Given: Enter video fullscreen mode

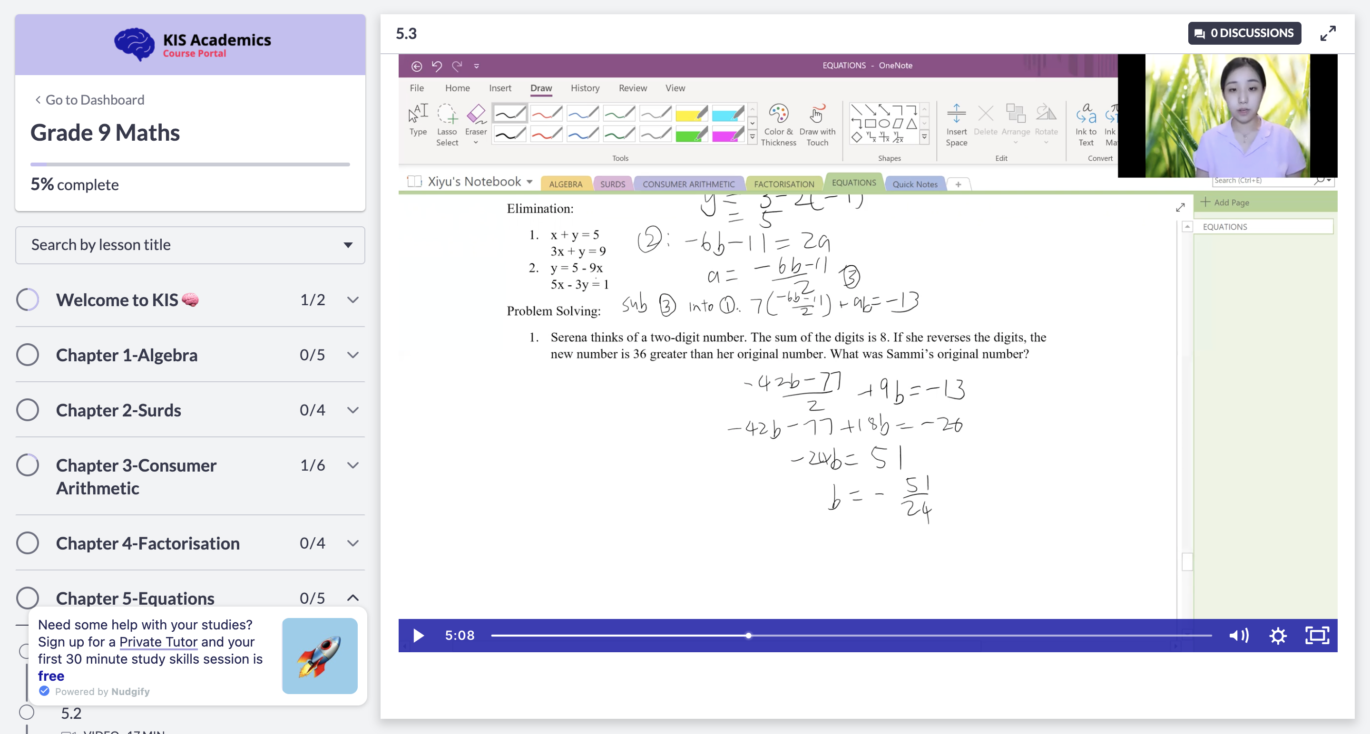Looking at the screenshot, I should (x=1317, y=635).
